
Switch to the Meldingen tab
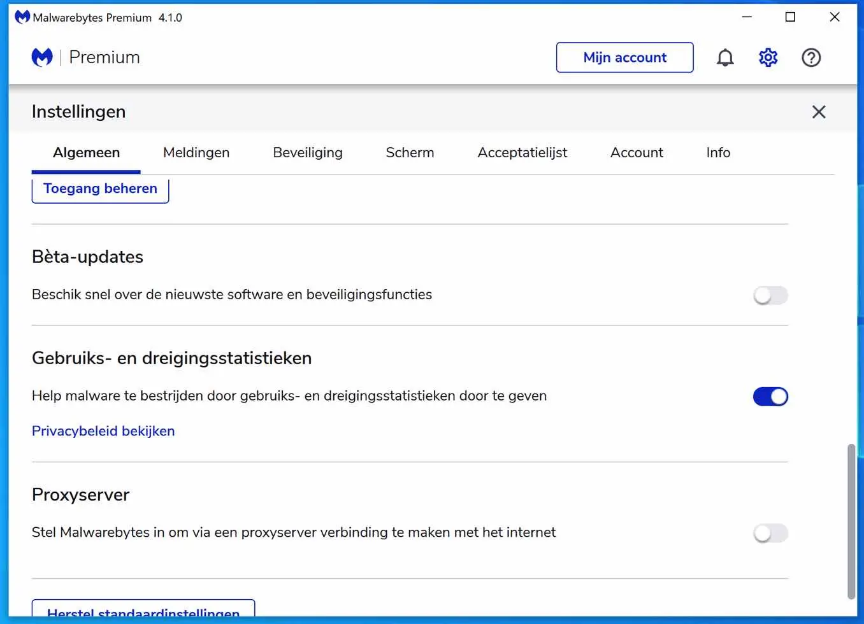[x=196, y=153]
